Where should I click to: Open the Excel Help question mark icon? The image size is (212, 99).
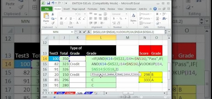point(155,9)
